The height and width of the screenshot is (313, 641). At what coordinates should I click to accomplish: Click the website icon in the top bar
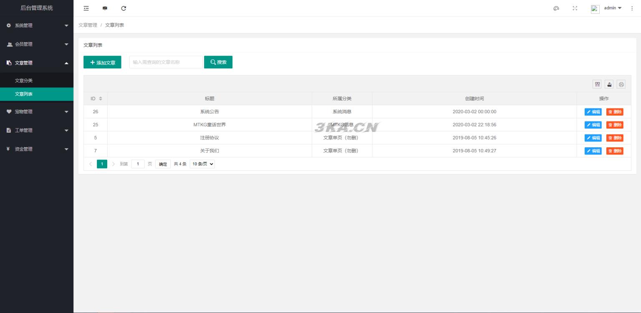pyautogui.click(x=105, y=8)
